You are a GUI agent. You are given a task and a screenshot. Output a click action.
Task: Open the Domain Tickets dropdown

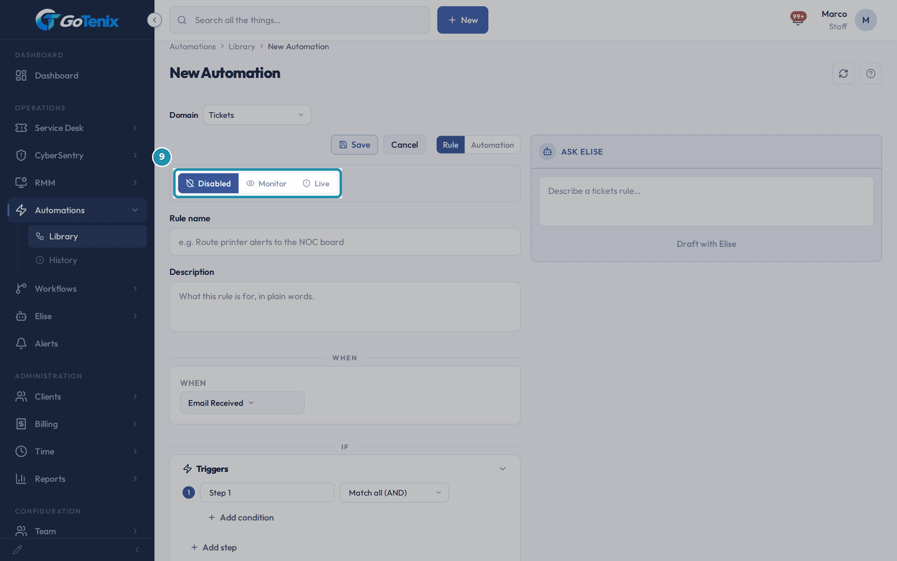257,115
